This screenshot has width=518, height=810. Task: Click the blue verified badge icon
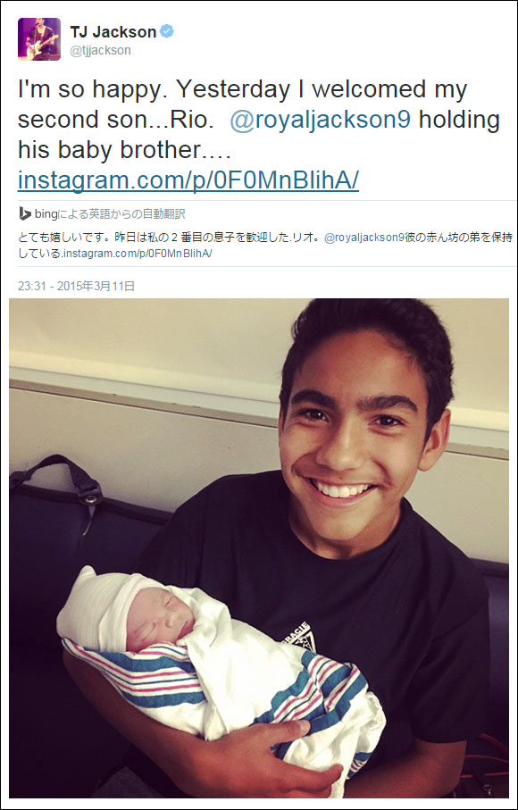(x=167, y=31)
